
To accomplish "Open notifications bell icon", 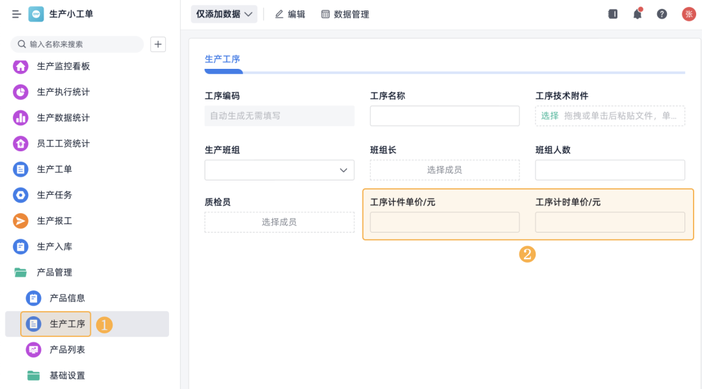I will coord(638,14).
